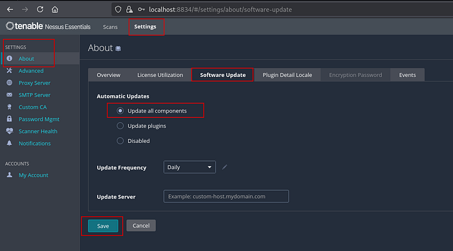
Task: Open the Notifications settings link
Action: point(35,143)
